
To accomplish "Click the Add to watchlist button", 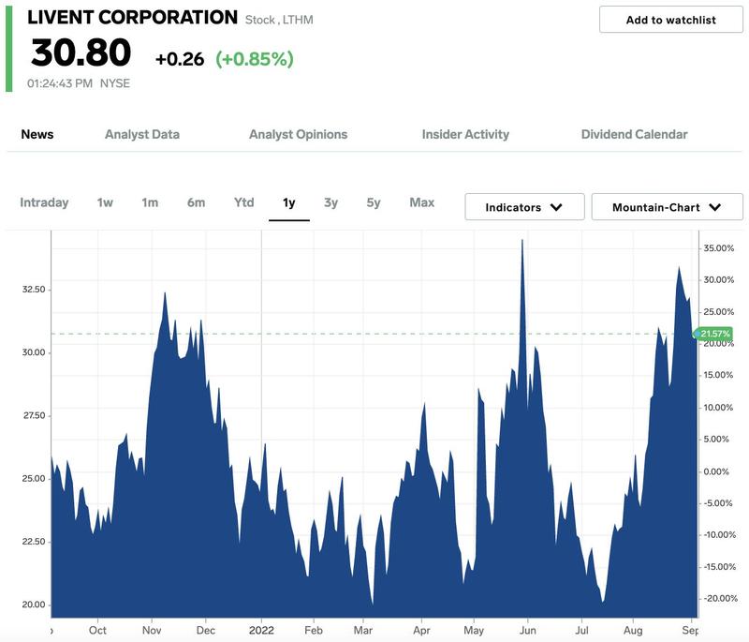I will point(670,20).
